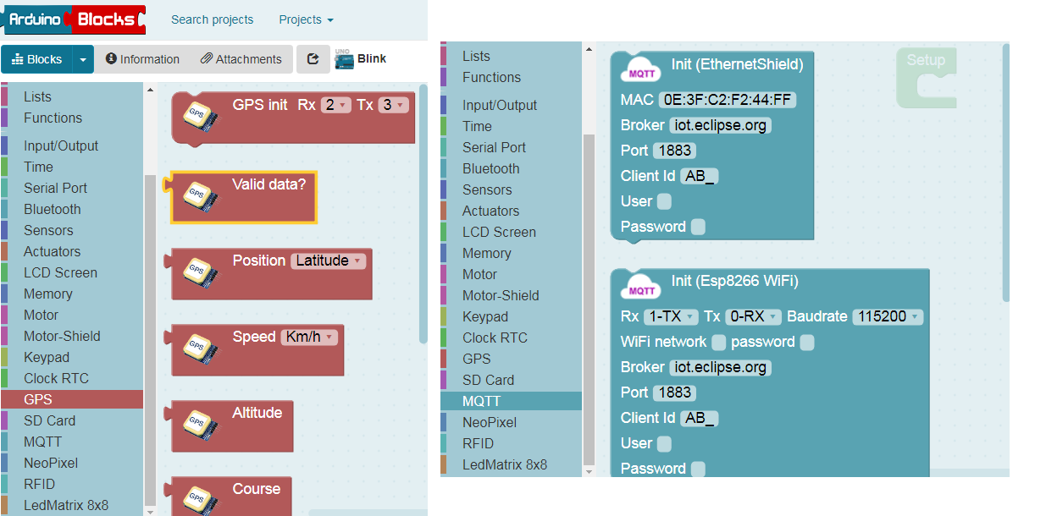This screenshot has width=1046, height=516.
Task: Switch to the Attachments tab
Action: click(241, 59)
